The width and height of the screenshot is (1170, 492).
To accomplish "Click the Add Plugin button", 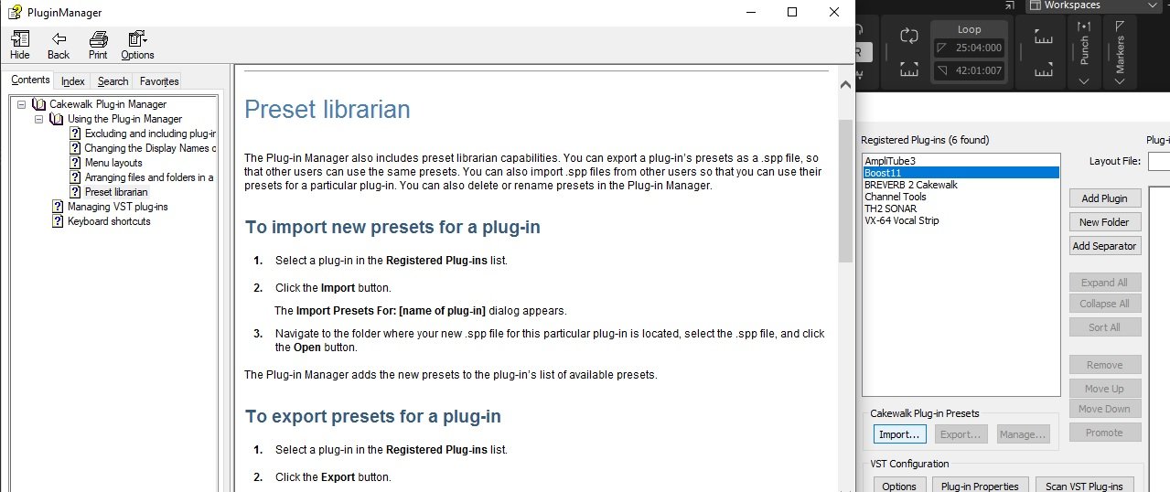I will coord(1104,198).
